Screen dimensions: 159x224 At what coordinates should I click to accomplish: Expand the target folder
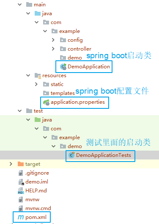[11, 164]
